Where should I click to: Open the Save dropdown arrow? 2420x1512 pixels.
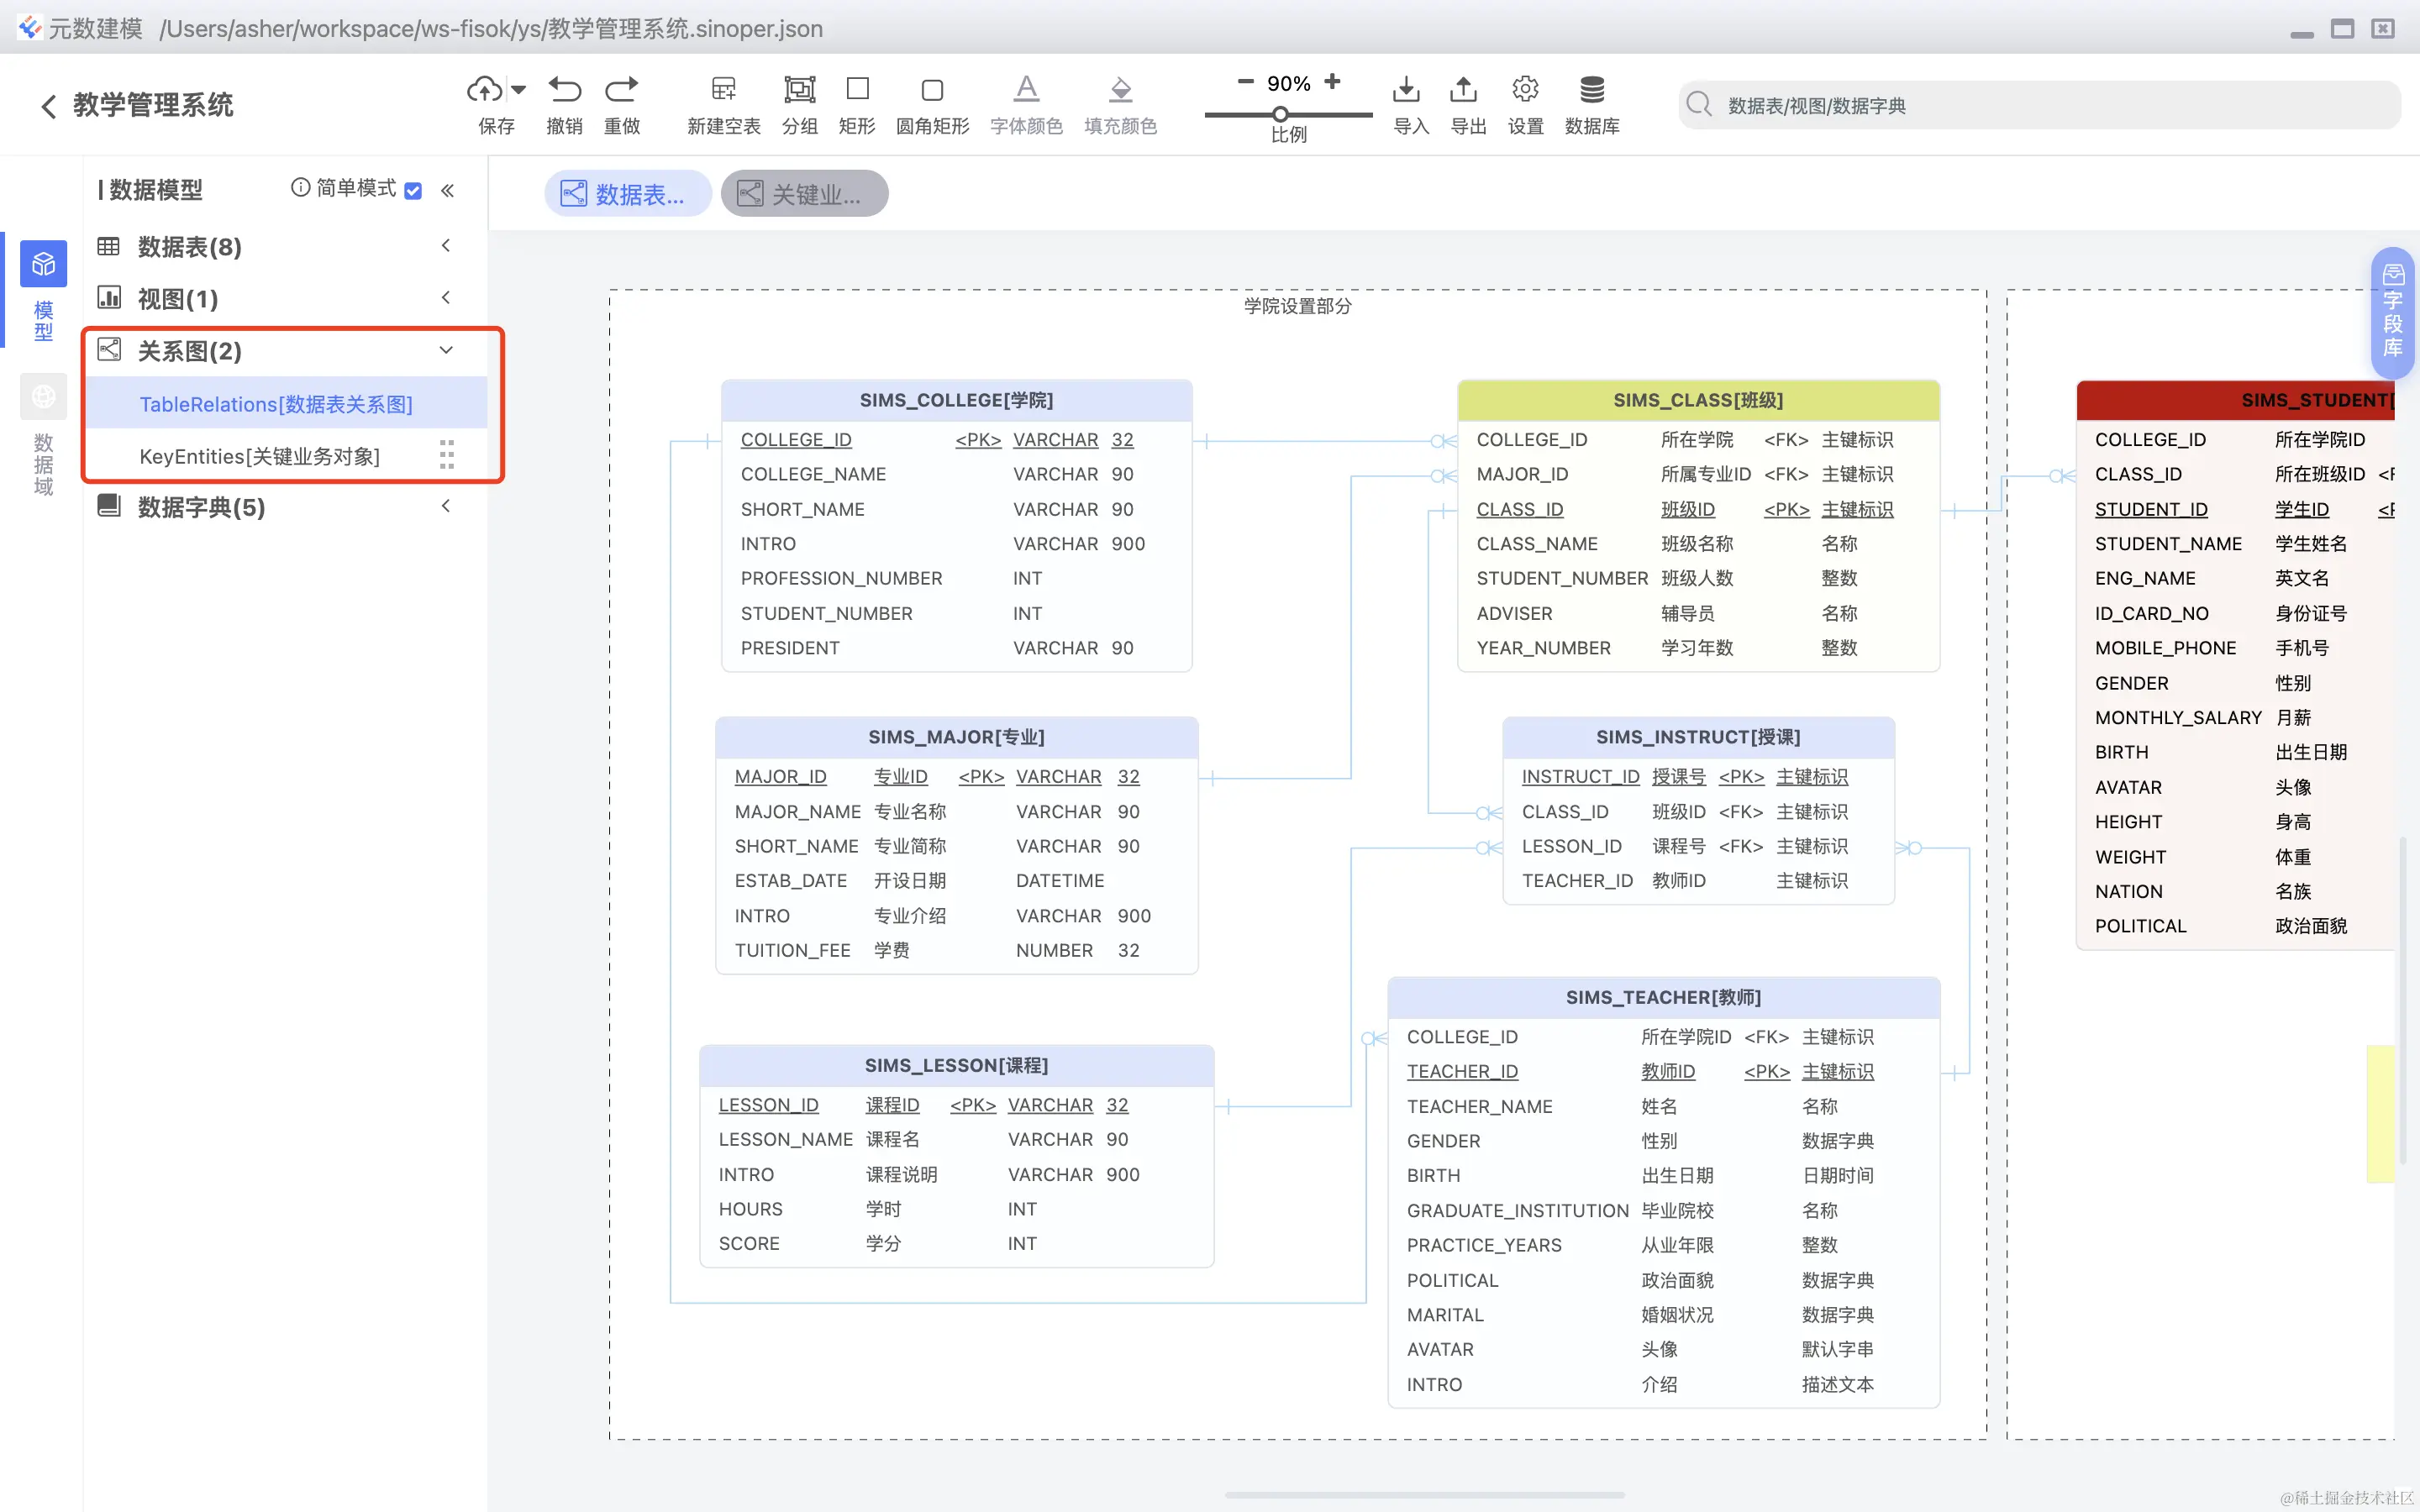tap(518, 90)
